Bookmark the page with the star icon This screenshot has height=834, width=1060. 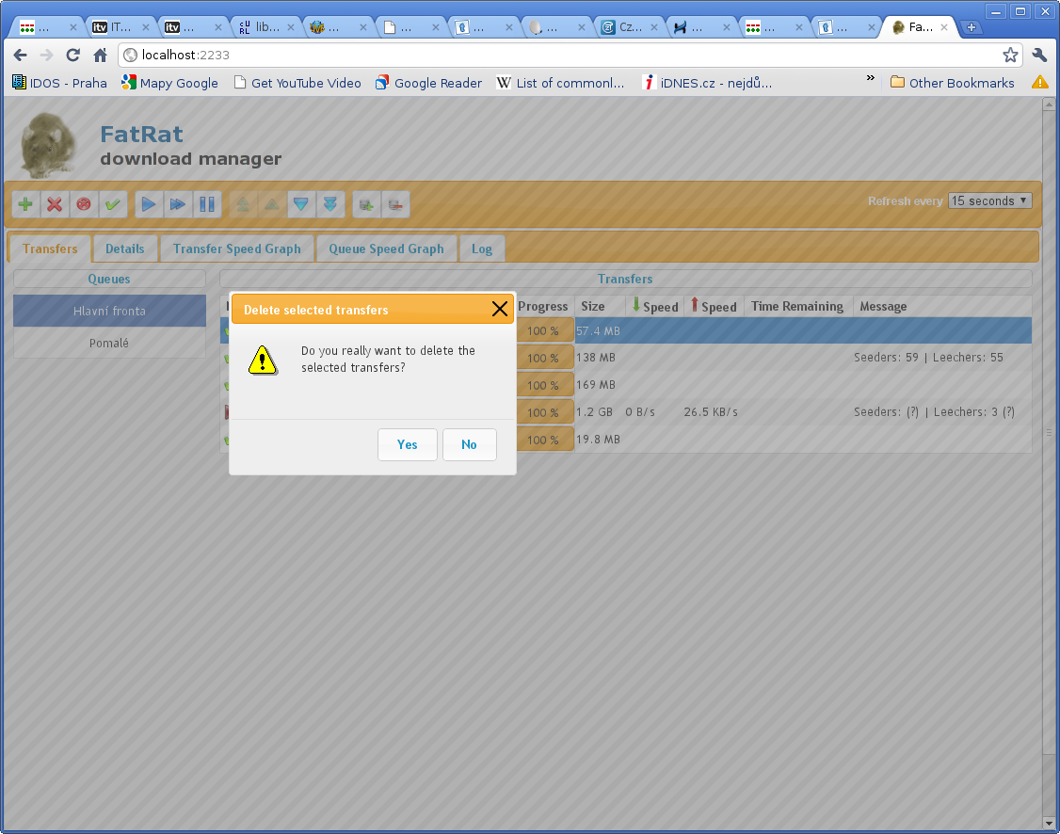(1010, 56)
